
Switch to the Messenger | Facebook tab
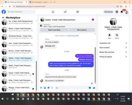(16, 2)
